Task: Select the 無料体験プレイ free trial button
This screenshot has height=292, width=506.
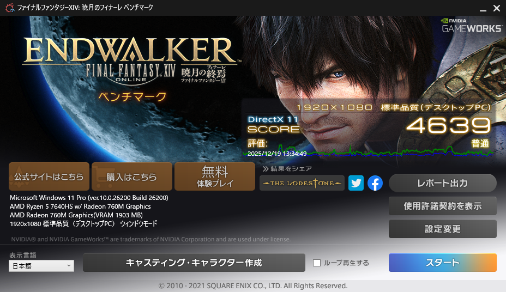Action: pos(214,177)
